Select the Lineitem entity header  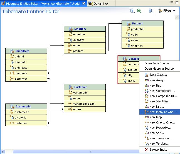coord(85,29)
